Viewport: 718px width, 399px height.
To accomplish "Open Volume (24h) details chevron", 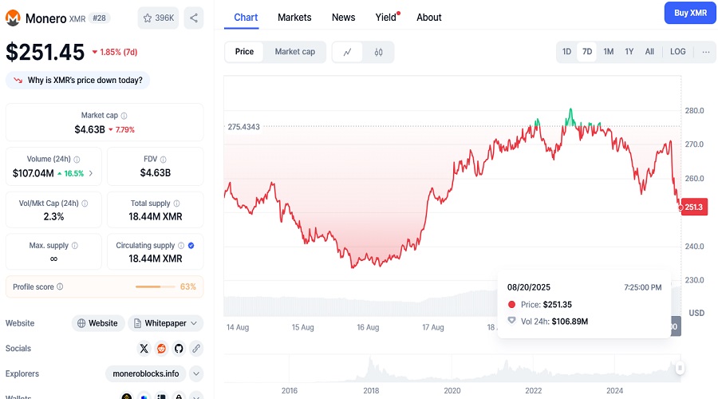I will coord(91,173).
